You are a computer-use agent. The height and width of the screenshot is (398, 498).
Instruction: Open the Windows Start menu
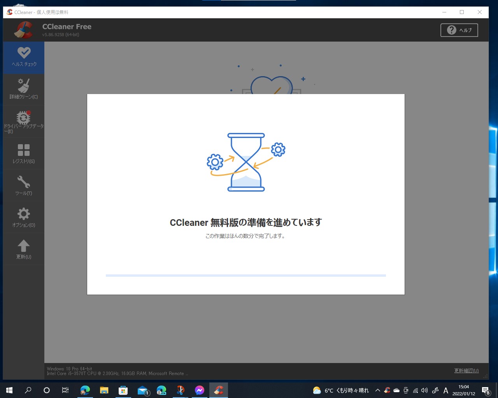point(9,390)
